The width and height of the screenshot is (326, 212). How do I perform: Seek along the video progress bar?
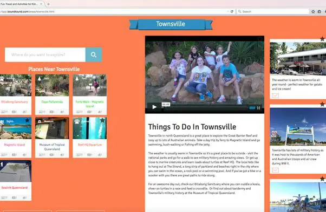(206, 108)
